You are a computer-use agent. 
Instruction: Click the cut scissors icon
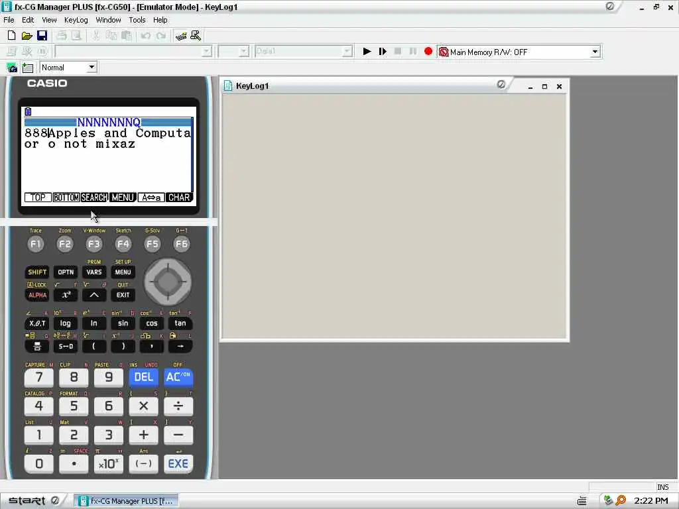96,36
